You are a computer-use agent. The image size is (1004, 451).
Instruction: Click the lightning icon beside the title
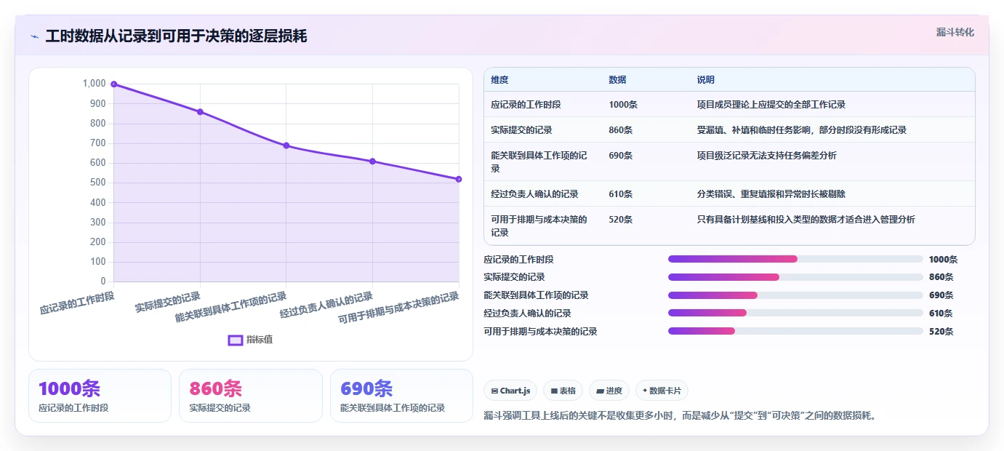pyautogui.click(x=35, y=36)
